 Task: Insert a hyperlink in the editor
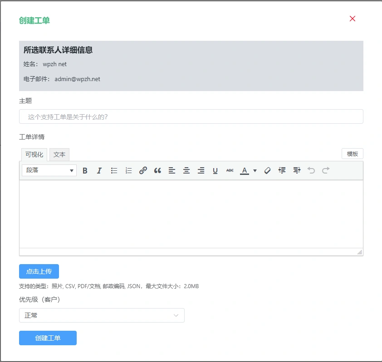tap(143, 170)
